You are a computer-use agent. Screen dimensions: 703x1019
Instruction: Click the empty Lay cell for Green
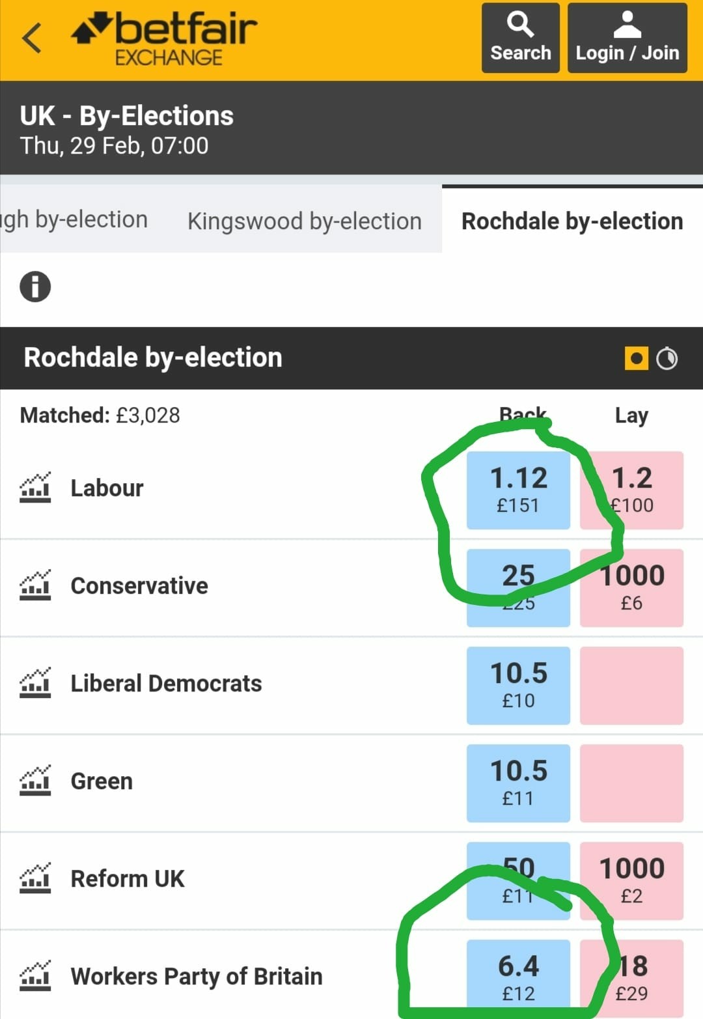click(631, 783)
